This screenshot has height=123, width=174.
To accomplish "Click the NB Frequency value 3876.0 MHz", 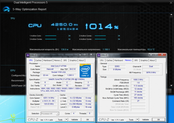I will tap(151, 72).
